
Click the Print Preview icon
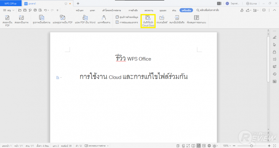click(40, 10)
